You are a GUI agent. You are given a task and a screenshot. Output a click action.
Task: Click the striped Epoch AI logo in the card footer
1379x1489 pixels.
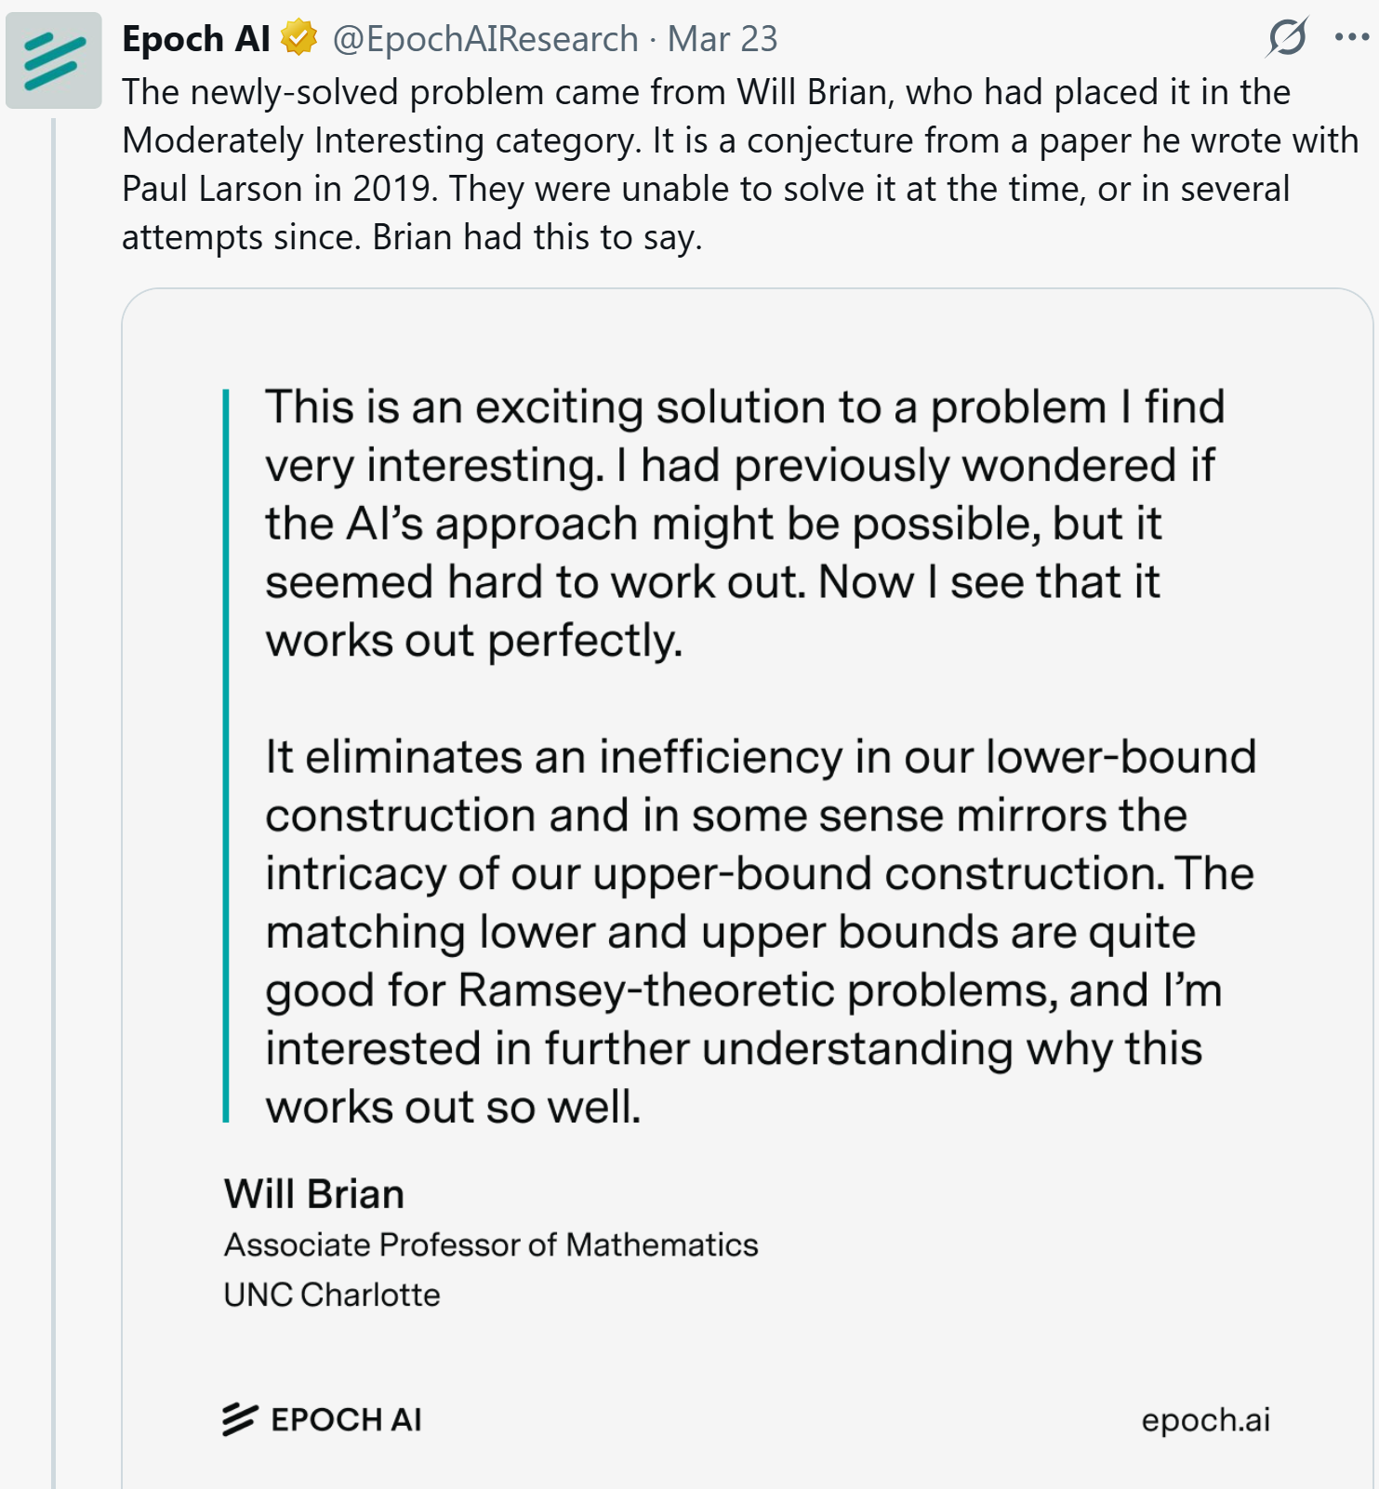tap(240, 1419)
